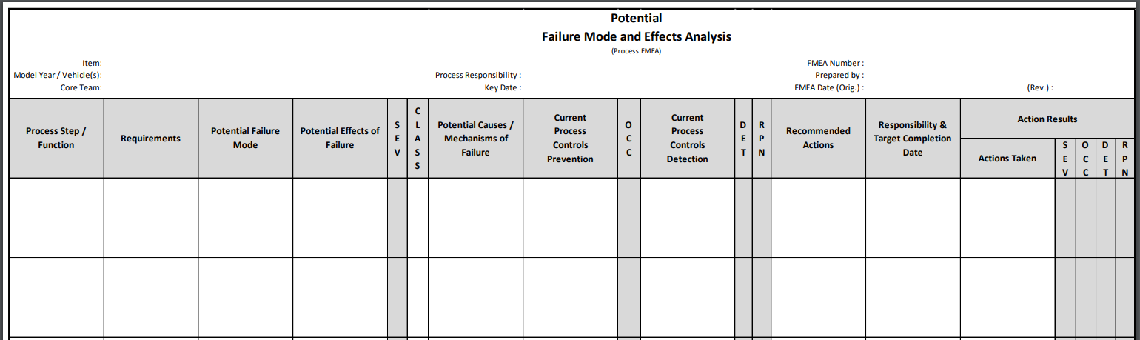
Task: Select Responsibility & Target Completion Date header
Action: pos(913,138)
